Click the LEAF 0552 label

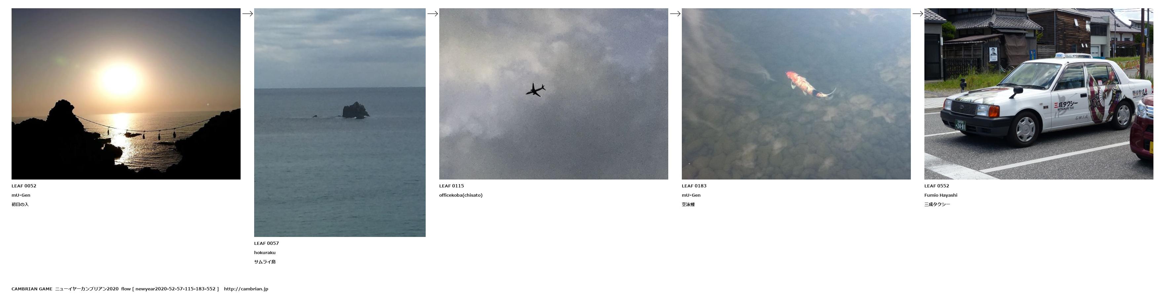click(937, 186)
